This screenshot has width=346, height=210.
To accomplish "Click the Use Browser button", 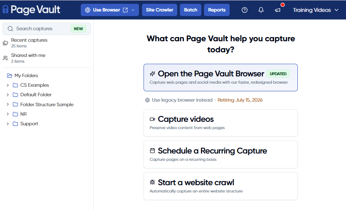I will [x=110, y=10].
